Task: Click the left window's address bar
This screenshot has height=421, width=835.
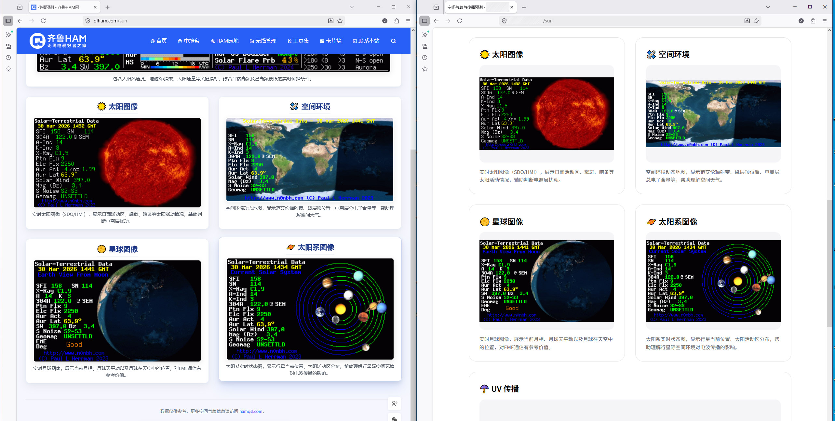Action: point(208,21)
